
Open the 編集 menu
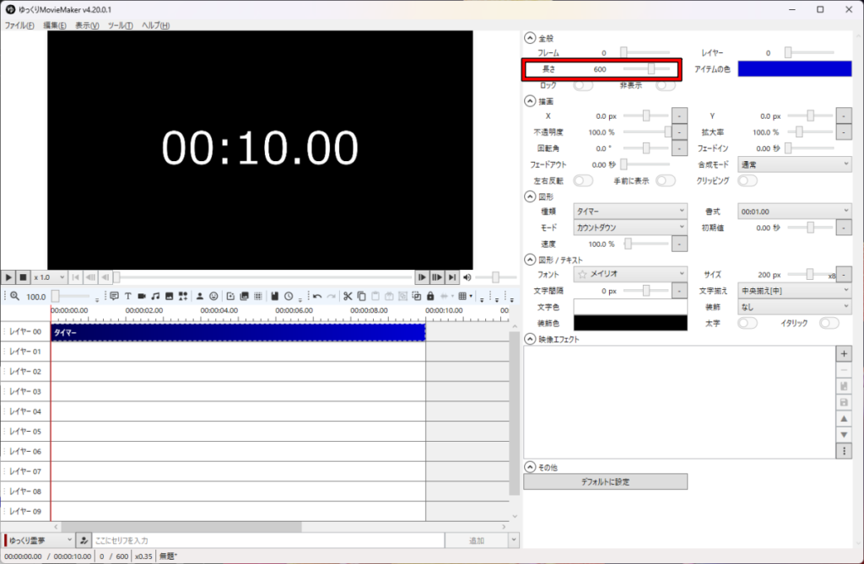(x=55, y=25)
